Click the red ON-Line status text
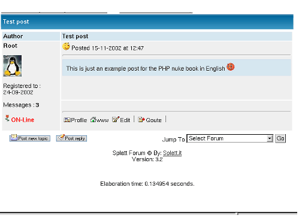The image size is (308, 221). click(x=23, y=120)
